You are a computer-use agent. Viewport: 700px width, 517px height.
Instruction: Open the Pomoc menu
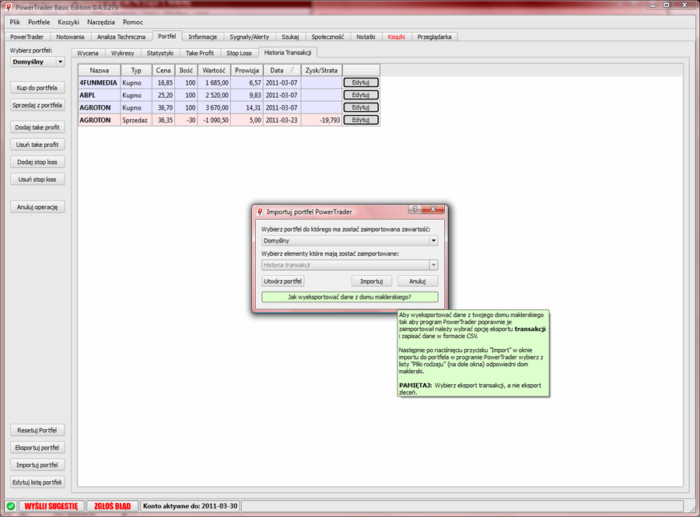click(x=133, y=22)
